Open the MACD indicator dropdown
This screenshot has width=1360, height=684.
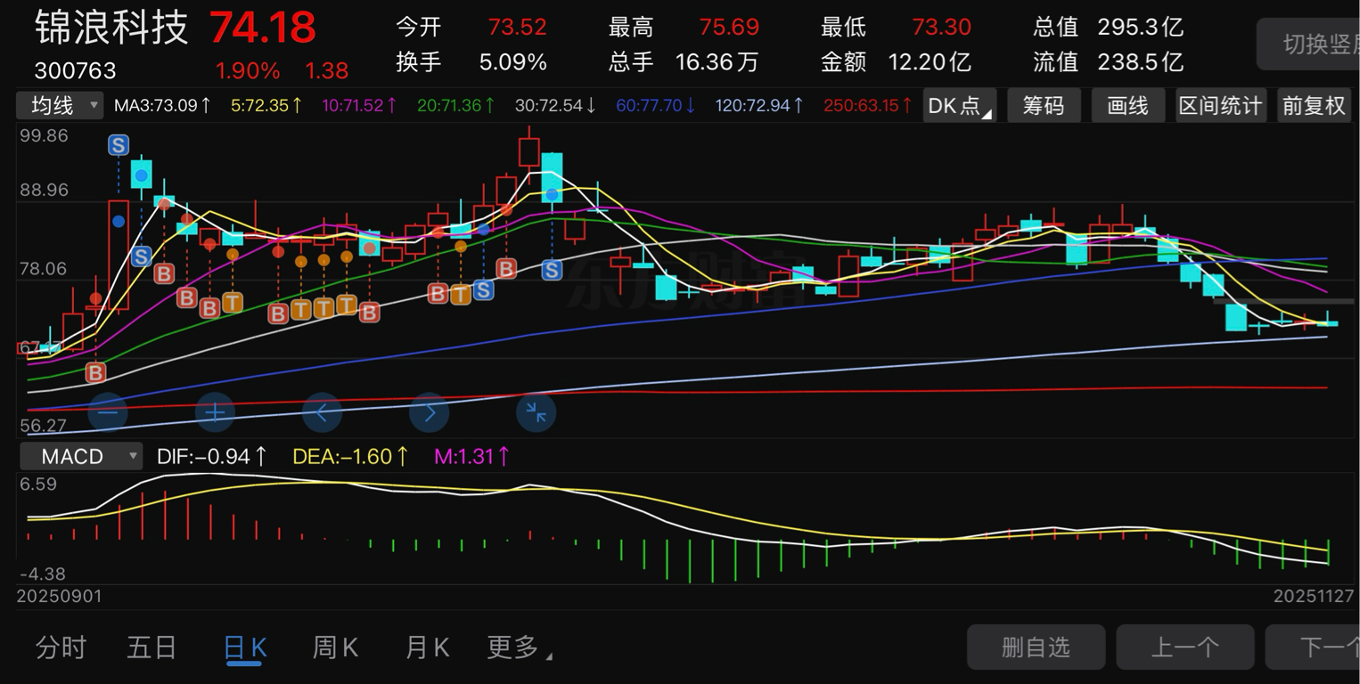(79, 457)
